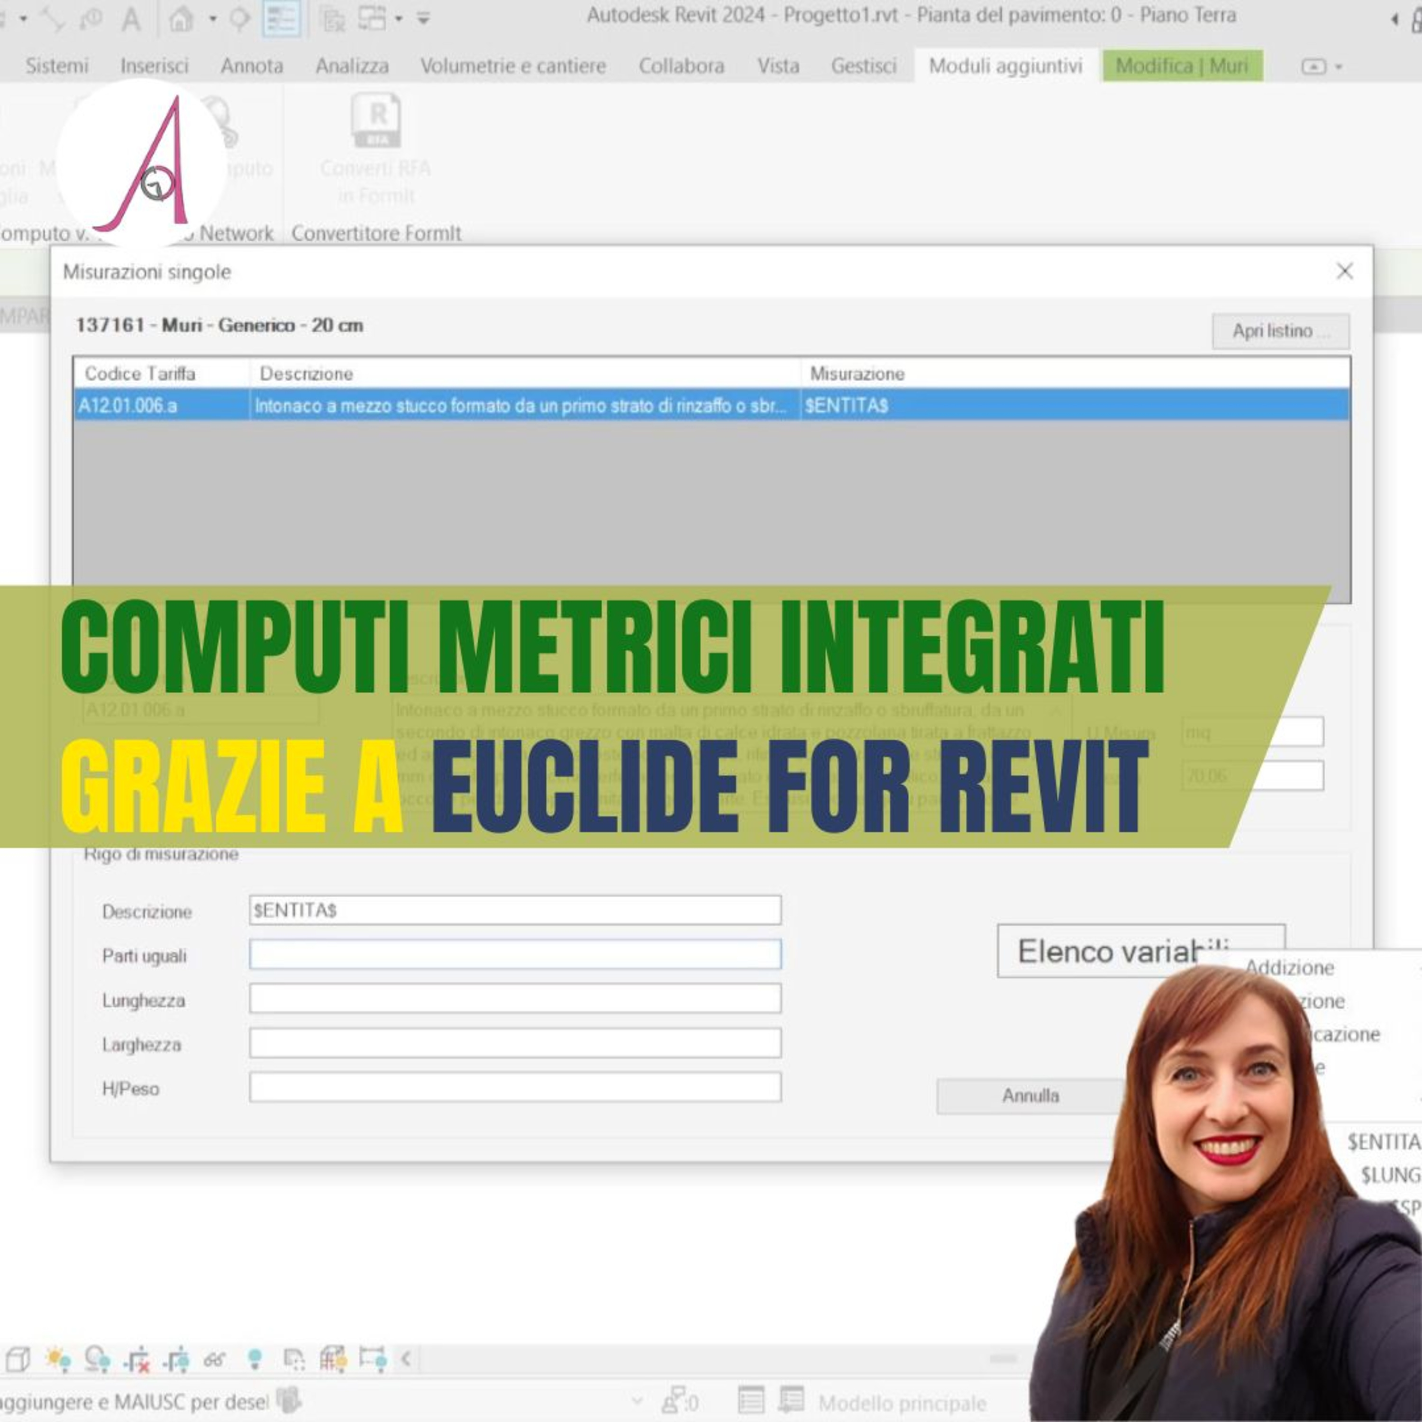Open the Sistemi ribbon tab
This screenshot has width=1422, height=1422.
click(x=57, y=66)
